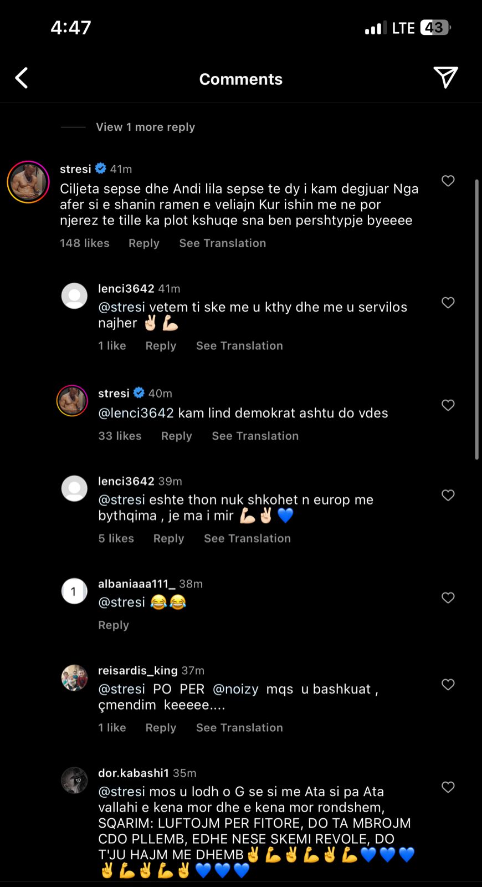
Task: Reply to albaniaaa111_ comment
Action: [114, 625]
